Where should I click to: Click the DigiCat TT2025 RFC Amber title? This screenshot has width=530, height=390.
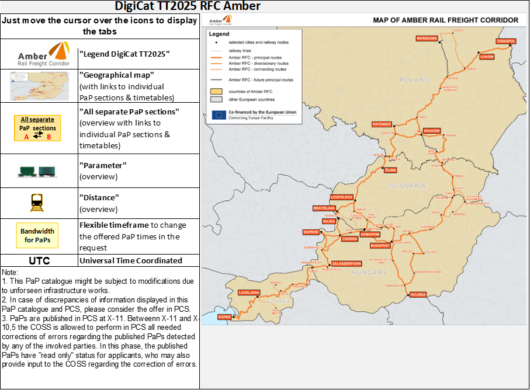[188, 6]
